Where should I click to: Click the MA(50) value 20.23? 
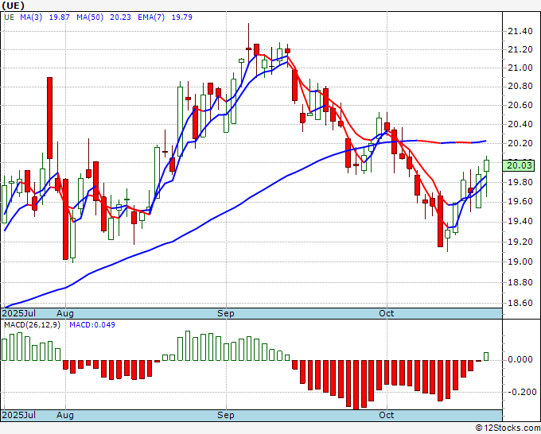pyautogui.click(x=120, y=17)
